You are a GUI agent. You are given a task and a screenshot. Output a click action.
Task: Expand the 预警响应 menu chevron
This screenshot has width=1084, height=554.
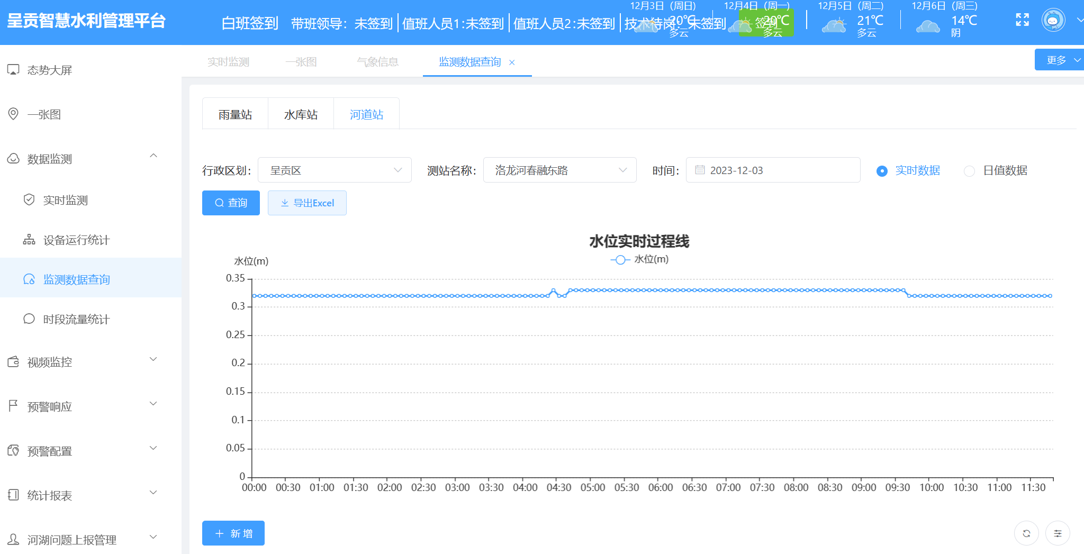tap(153, 404)
